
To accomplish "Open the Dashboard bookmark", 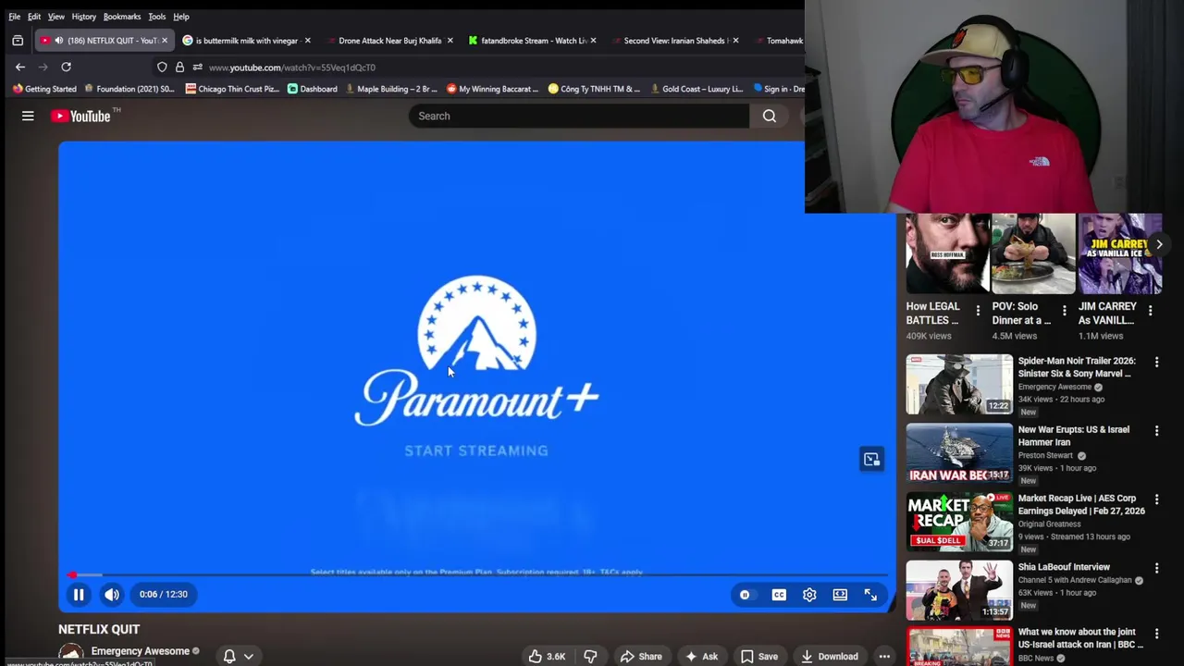I will coord(312,89).
